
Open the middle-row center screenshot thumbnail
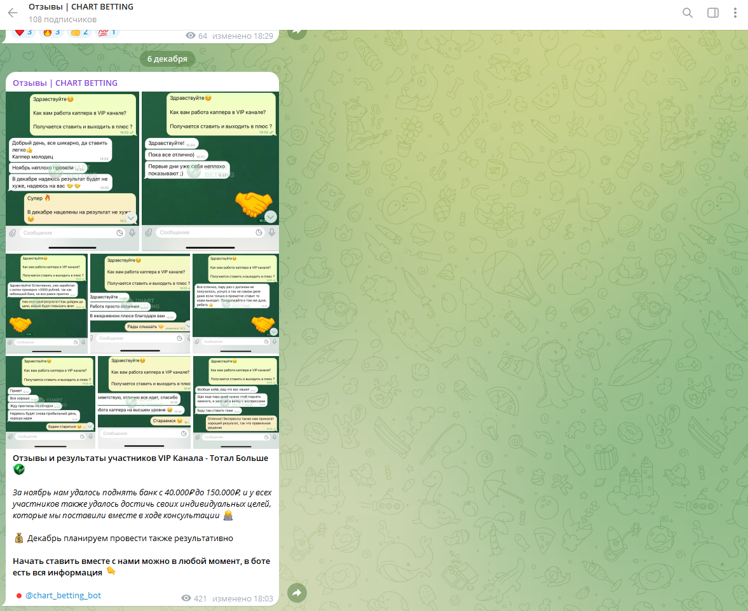(140, 303)
